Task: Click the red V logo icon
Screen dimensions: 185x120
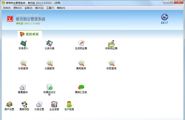Action: 10,19
